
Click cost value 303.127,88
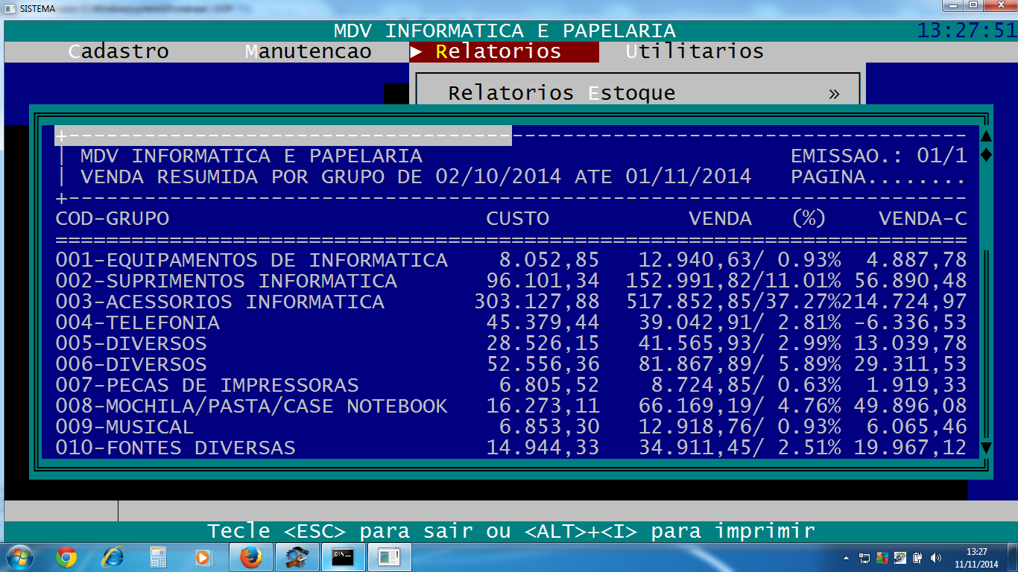[x=537, y=302]
